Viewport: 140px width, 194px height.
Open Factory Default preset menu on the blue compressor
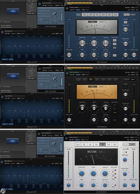(79, 7)
